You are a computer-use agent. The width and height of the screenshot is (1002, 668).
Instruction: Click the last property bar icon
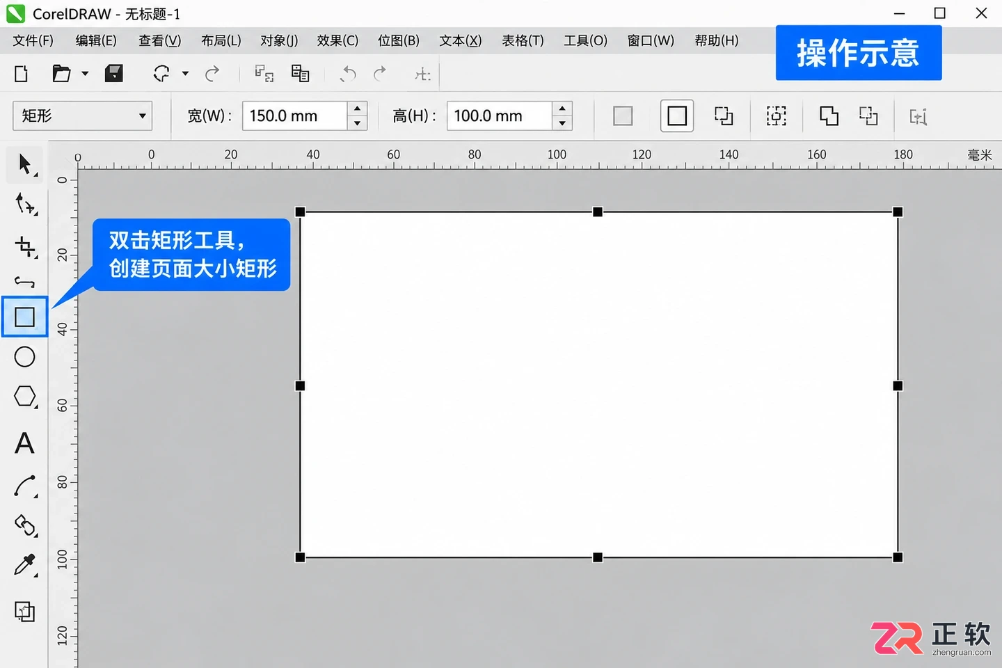point(918,117)
